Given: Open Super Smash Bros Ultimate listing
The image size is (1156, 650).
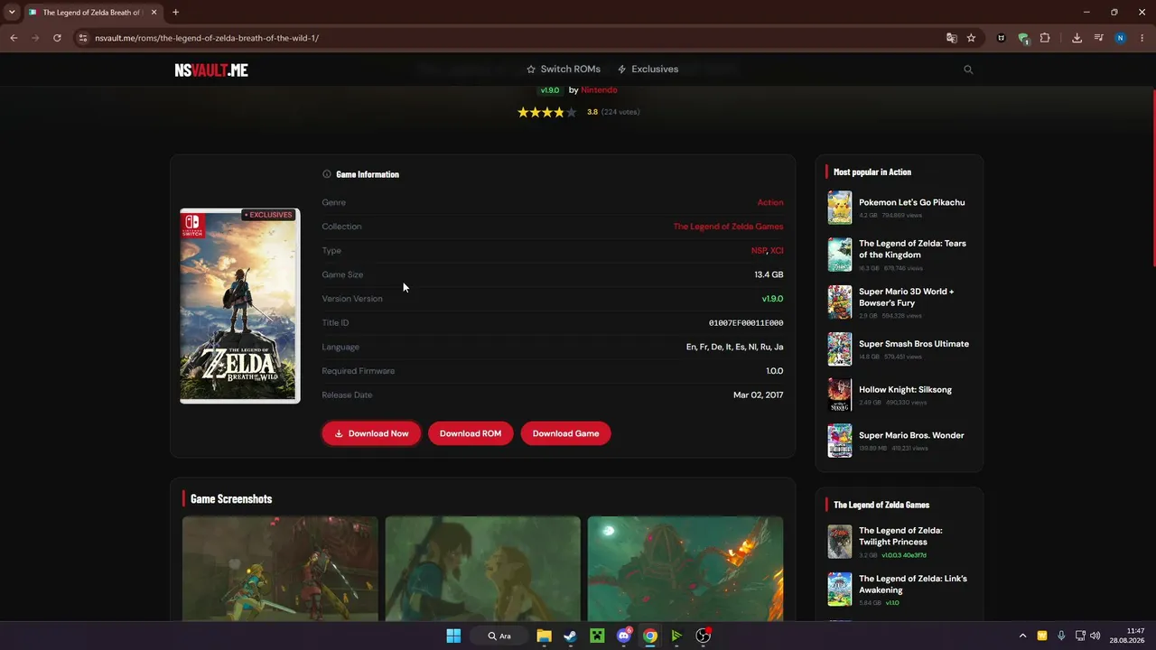Looking at the screenshot, I should (899, 349).
